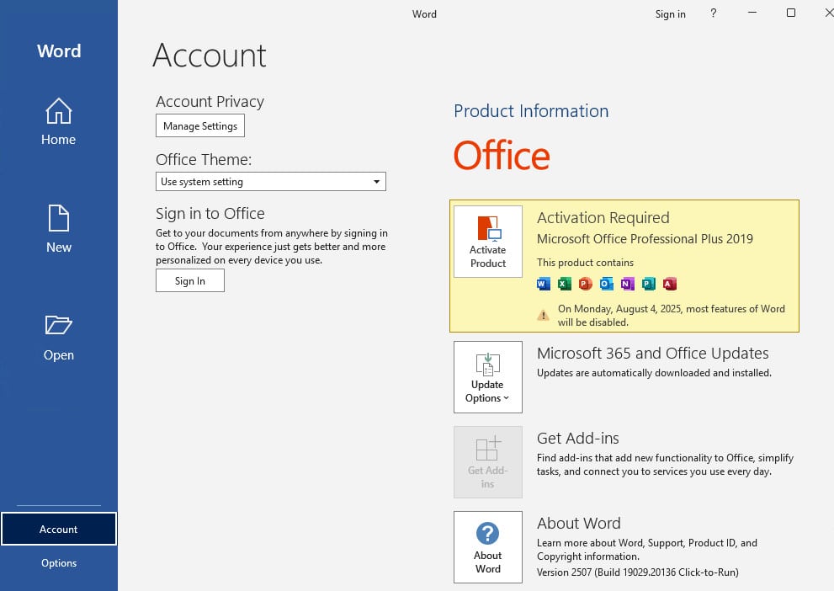Minimize the Word window
Viewport: 834px width, 591px height.
[x=752, y=13]
